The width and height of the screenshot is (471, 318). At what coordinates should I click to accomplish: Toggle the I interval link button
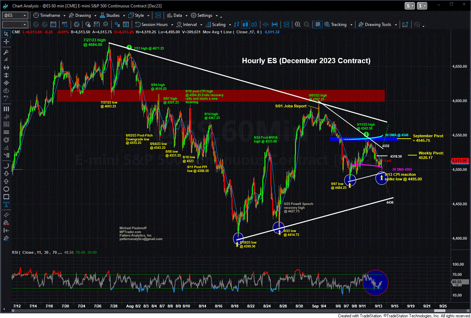(423, 6)
